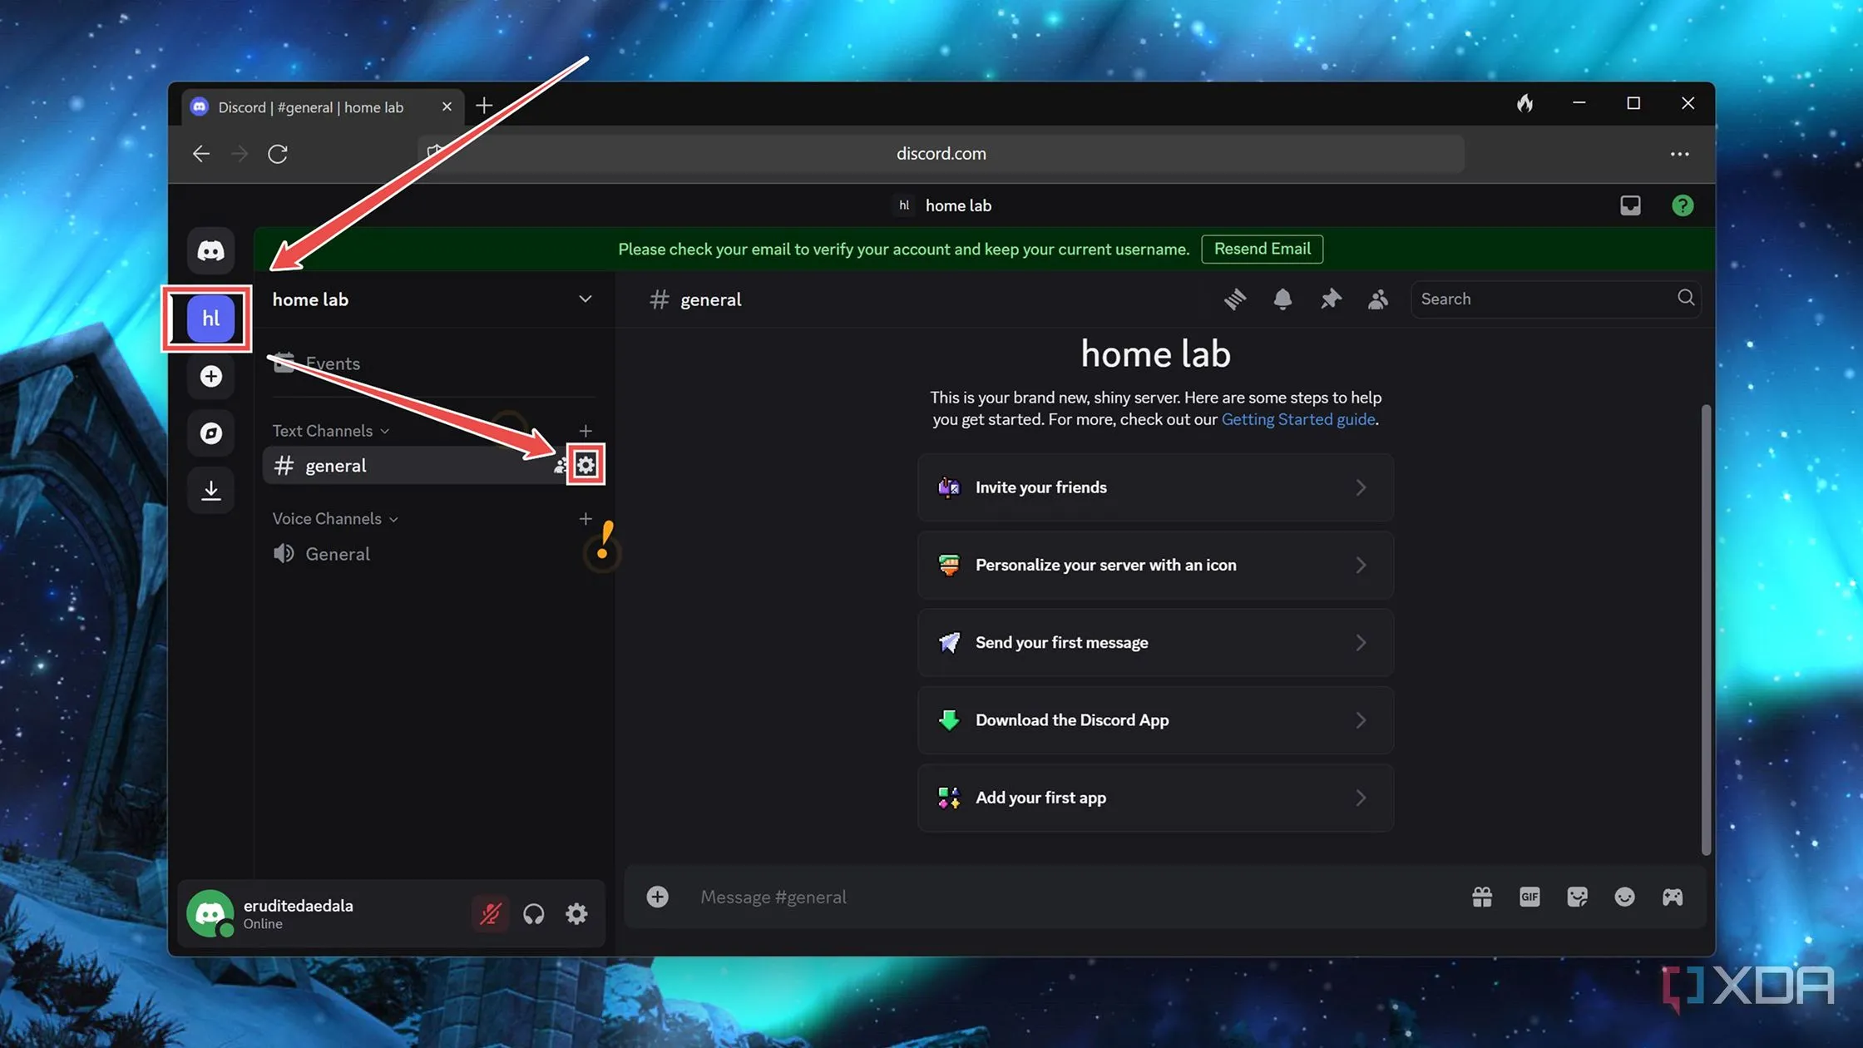Select the Discord browser tab

coord(311,107)
